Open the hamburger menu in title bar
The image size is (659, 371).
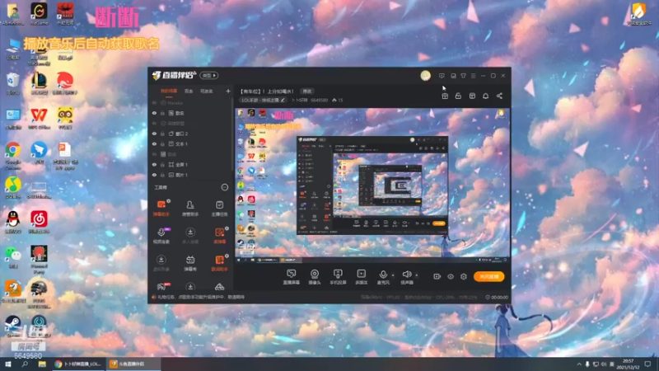point(473,76)
